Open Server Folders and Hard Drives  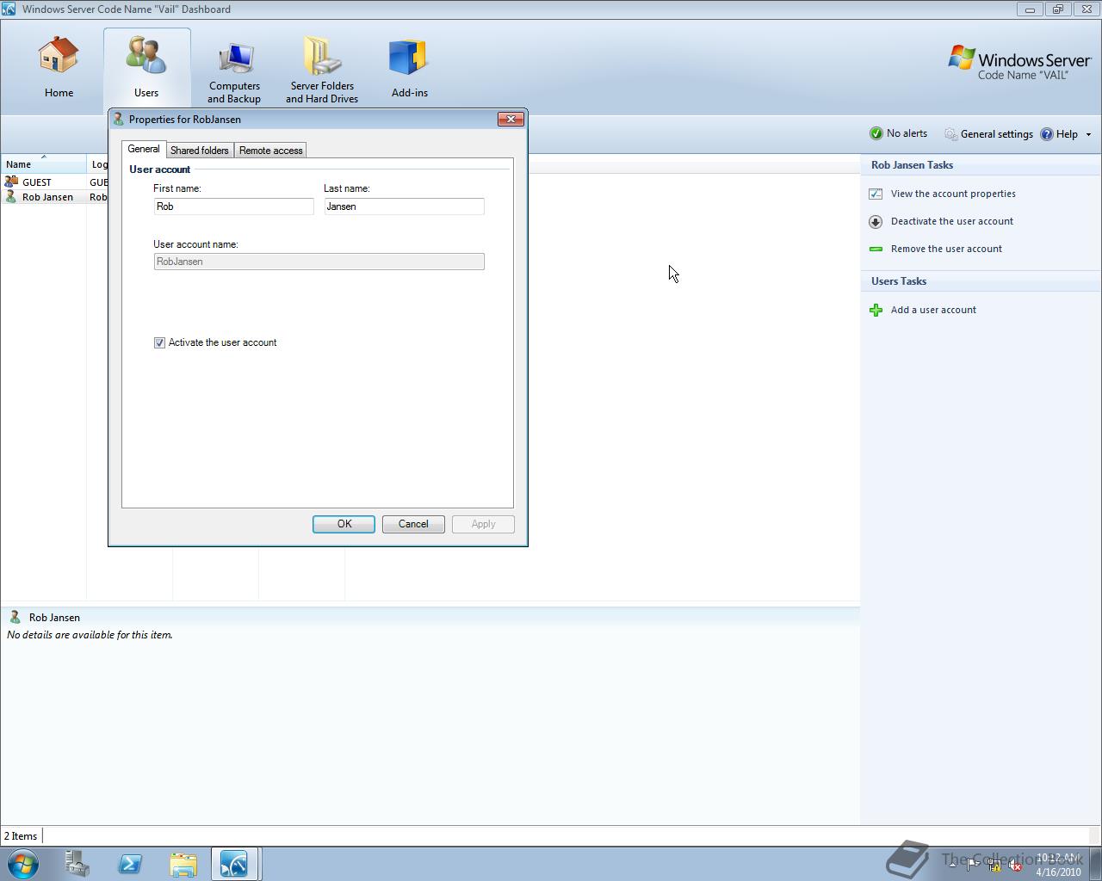(x=322, y=57)
